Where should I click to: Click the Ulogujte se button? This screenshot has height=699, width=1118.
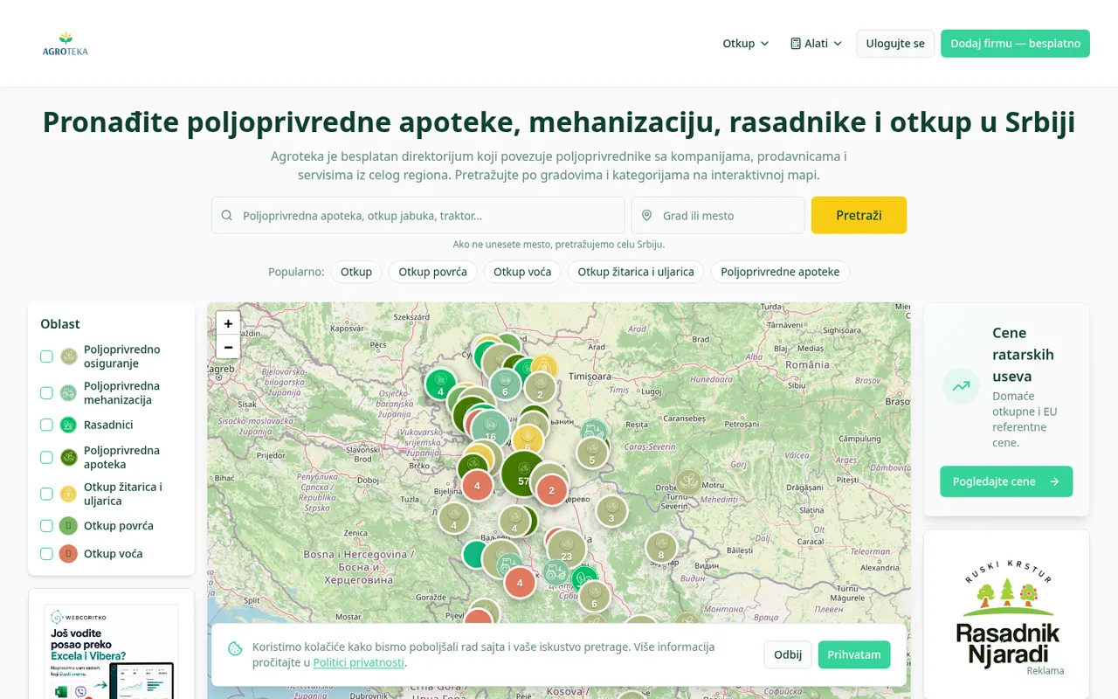tap(895, 44)
